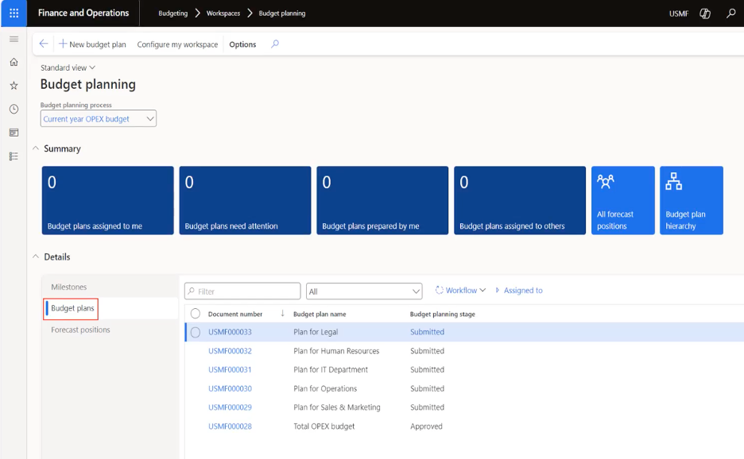Toggle the select-all rows circle

pos(195,314)
